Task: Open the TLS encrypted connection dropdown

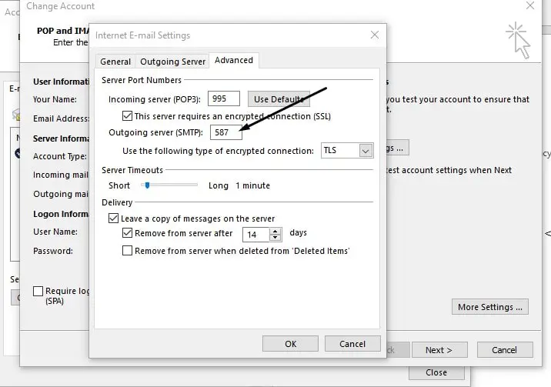Action: pos(366,151)
